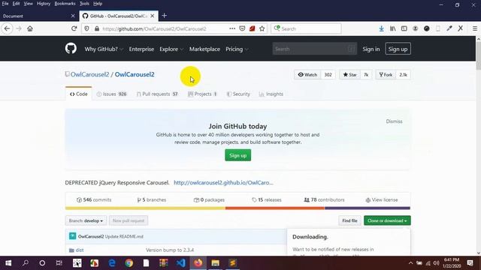Open page actions three-dot menu
Image resolution: width=481 pixels, height=270 pixels.
click(x=232, y=28)
